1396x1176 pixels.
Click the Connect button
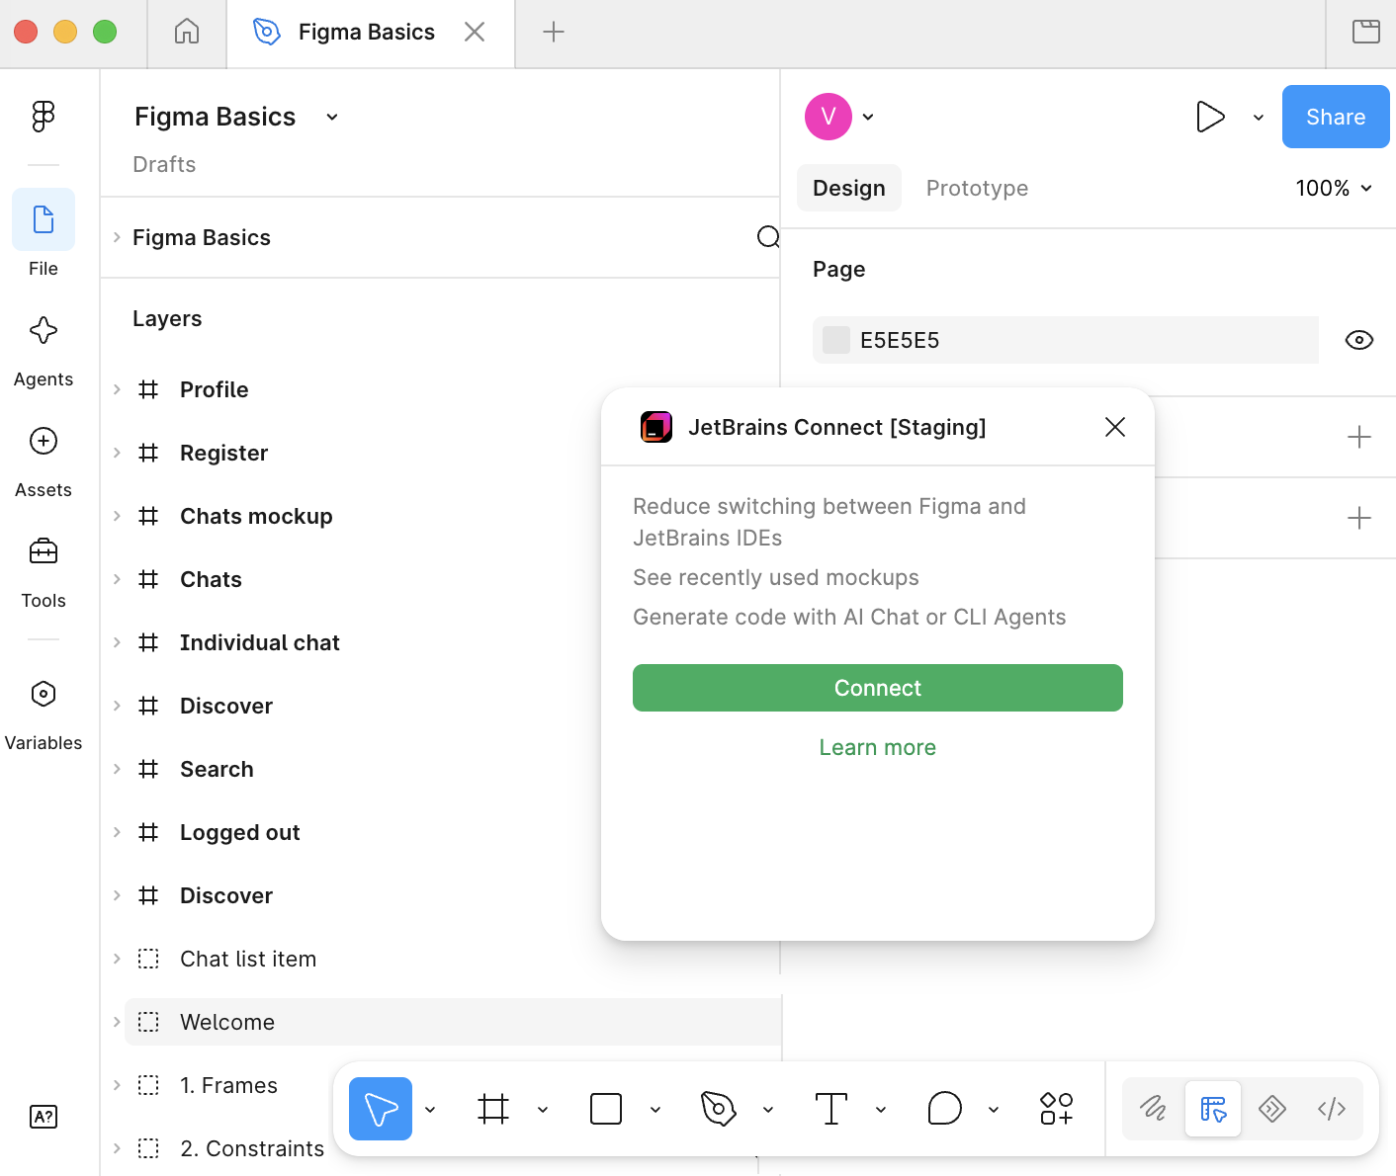point(878,688)
